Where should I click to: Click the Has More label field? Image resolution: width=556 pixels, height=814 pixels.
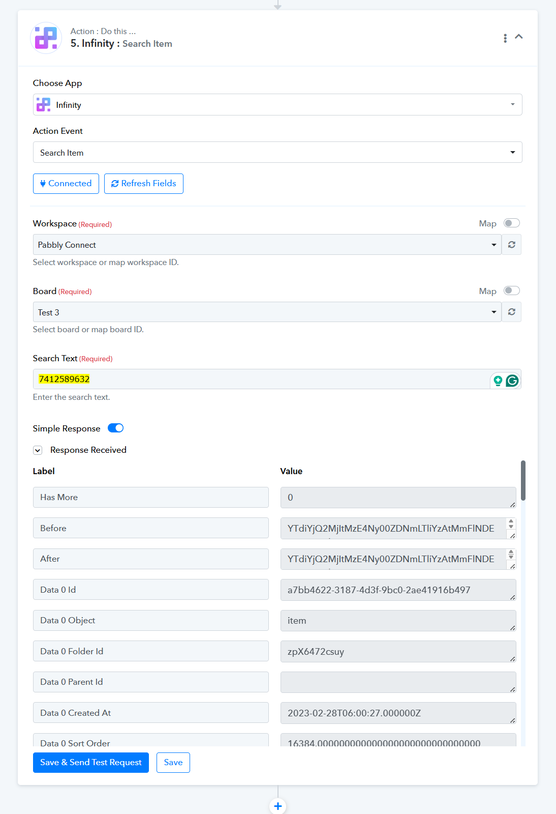coord(151,498)
